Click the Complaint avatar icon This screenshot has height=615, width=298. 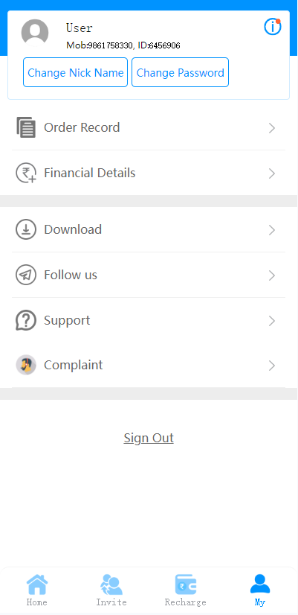26,365
